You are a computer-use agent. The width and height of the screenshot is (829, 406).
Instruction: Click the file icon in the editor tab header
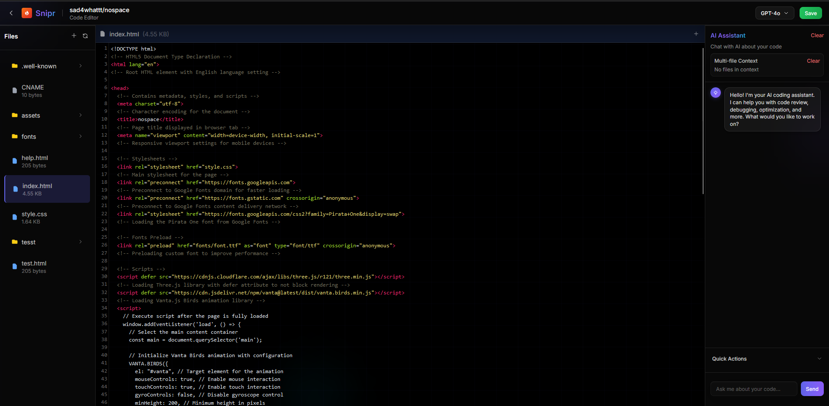[103, 34]
